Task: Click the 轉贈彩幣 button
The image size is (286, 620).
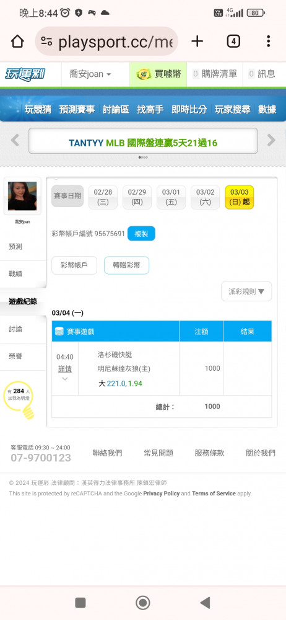Action: point(126,265)
